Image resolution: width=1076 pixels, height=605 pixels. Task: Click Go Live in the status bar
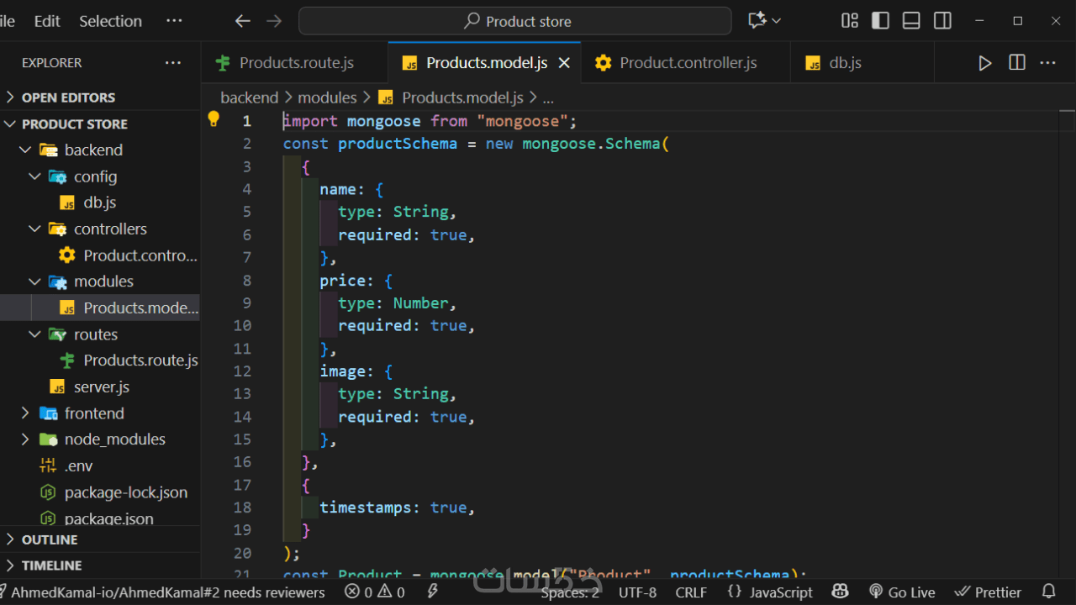[902, 592]
